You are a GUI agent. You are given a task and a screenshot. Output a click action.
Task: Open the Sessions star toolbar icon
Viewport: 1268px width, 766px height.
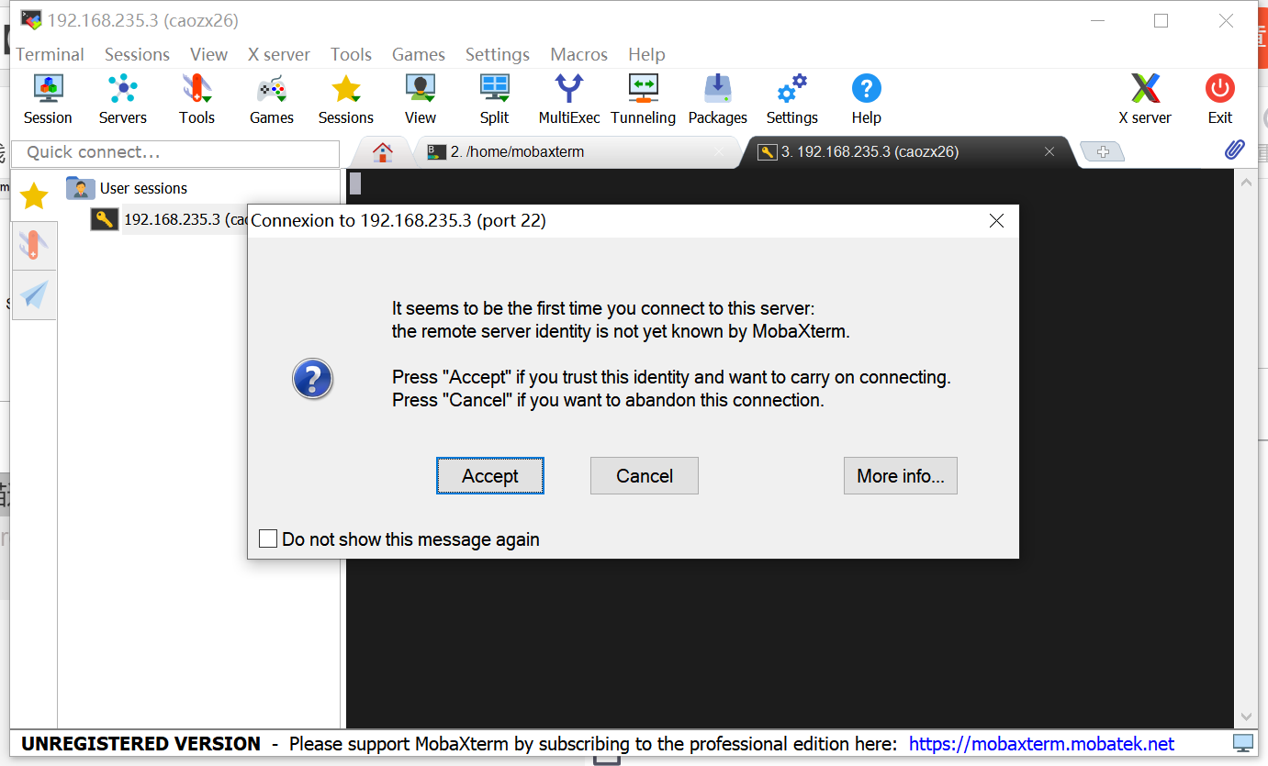point(345,99)
